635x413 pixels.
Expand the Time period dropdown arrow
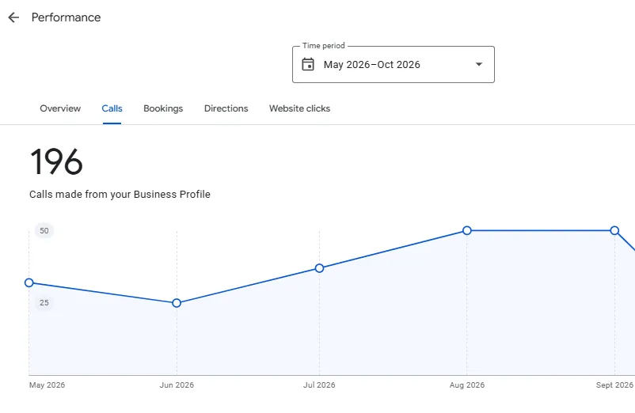pos(479,64)
